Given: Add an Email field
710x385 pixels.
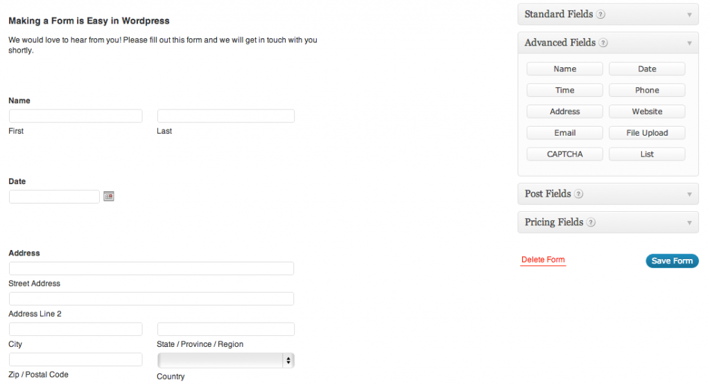Looking at the screenshot, I should pyautogui.click(x=564, y=133).
